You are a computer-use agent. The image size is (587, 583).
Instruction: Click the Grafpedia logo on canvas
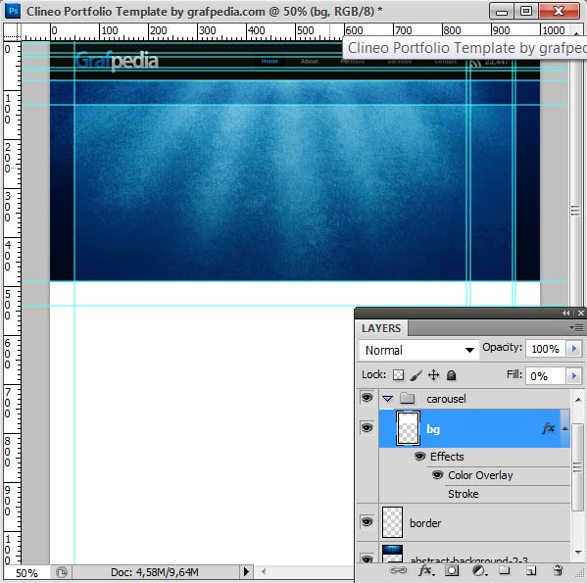coord(117,61)
